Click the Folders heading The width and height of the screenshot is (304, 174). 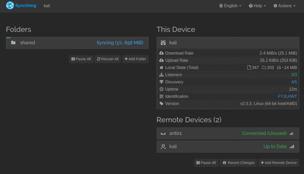[18, 29]
